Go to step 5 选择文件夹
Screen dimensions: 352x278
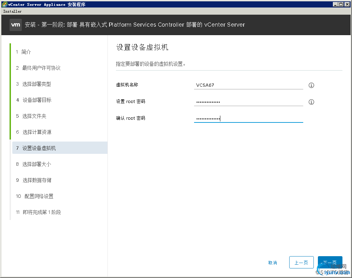(x=31, y=116)
